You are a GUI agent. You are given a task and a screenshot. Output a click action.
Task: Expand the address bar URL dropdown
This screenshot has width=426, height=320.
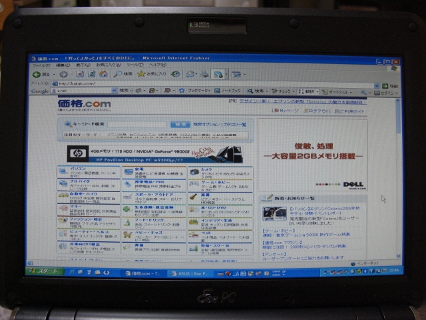click(377, 86)
